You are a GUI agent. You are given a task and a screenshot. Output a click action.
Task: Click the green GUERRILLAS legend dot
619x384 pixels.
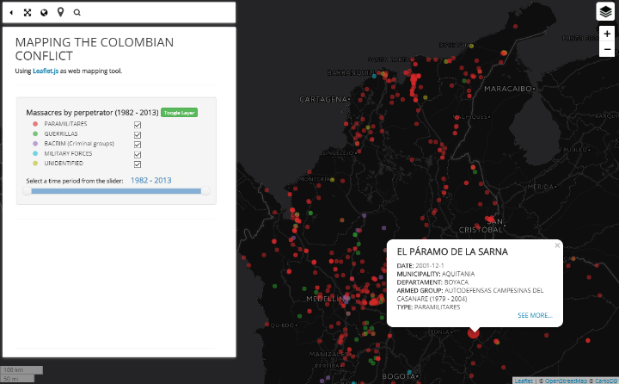35,133
